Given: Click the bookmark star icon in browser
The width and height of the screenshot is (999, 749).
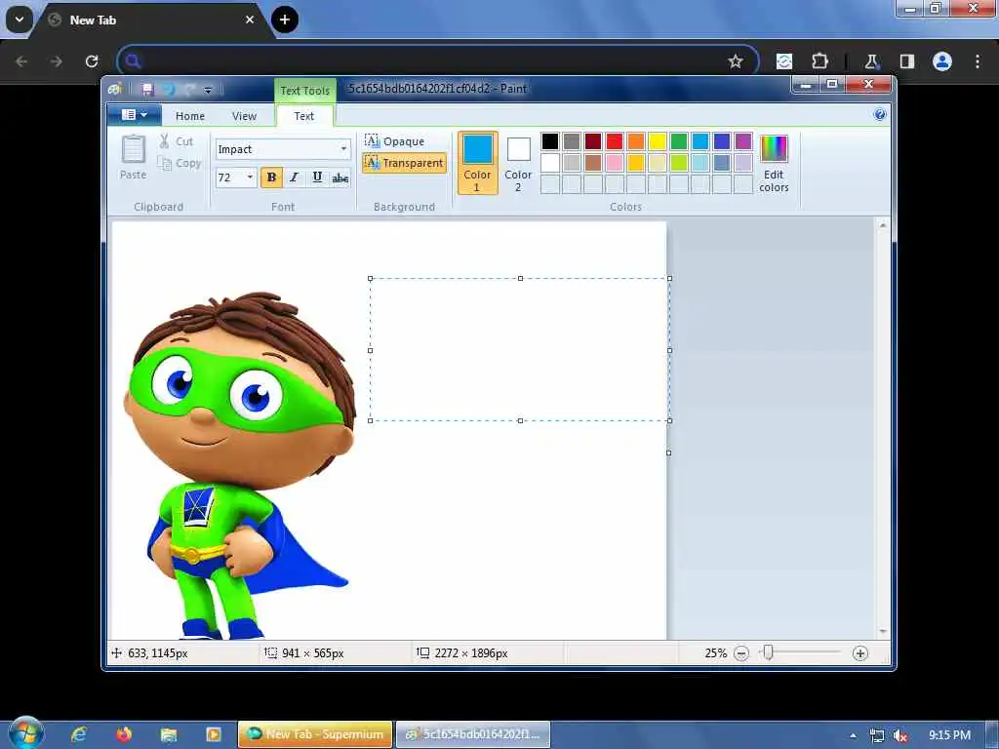Looking at the screenshot, I should (736, 61).
